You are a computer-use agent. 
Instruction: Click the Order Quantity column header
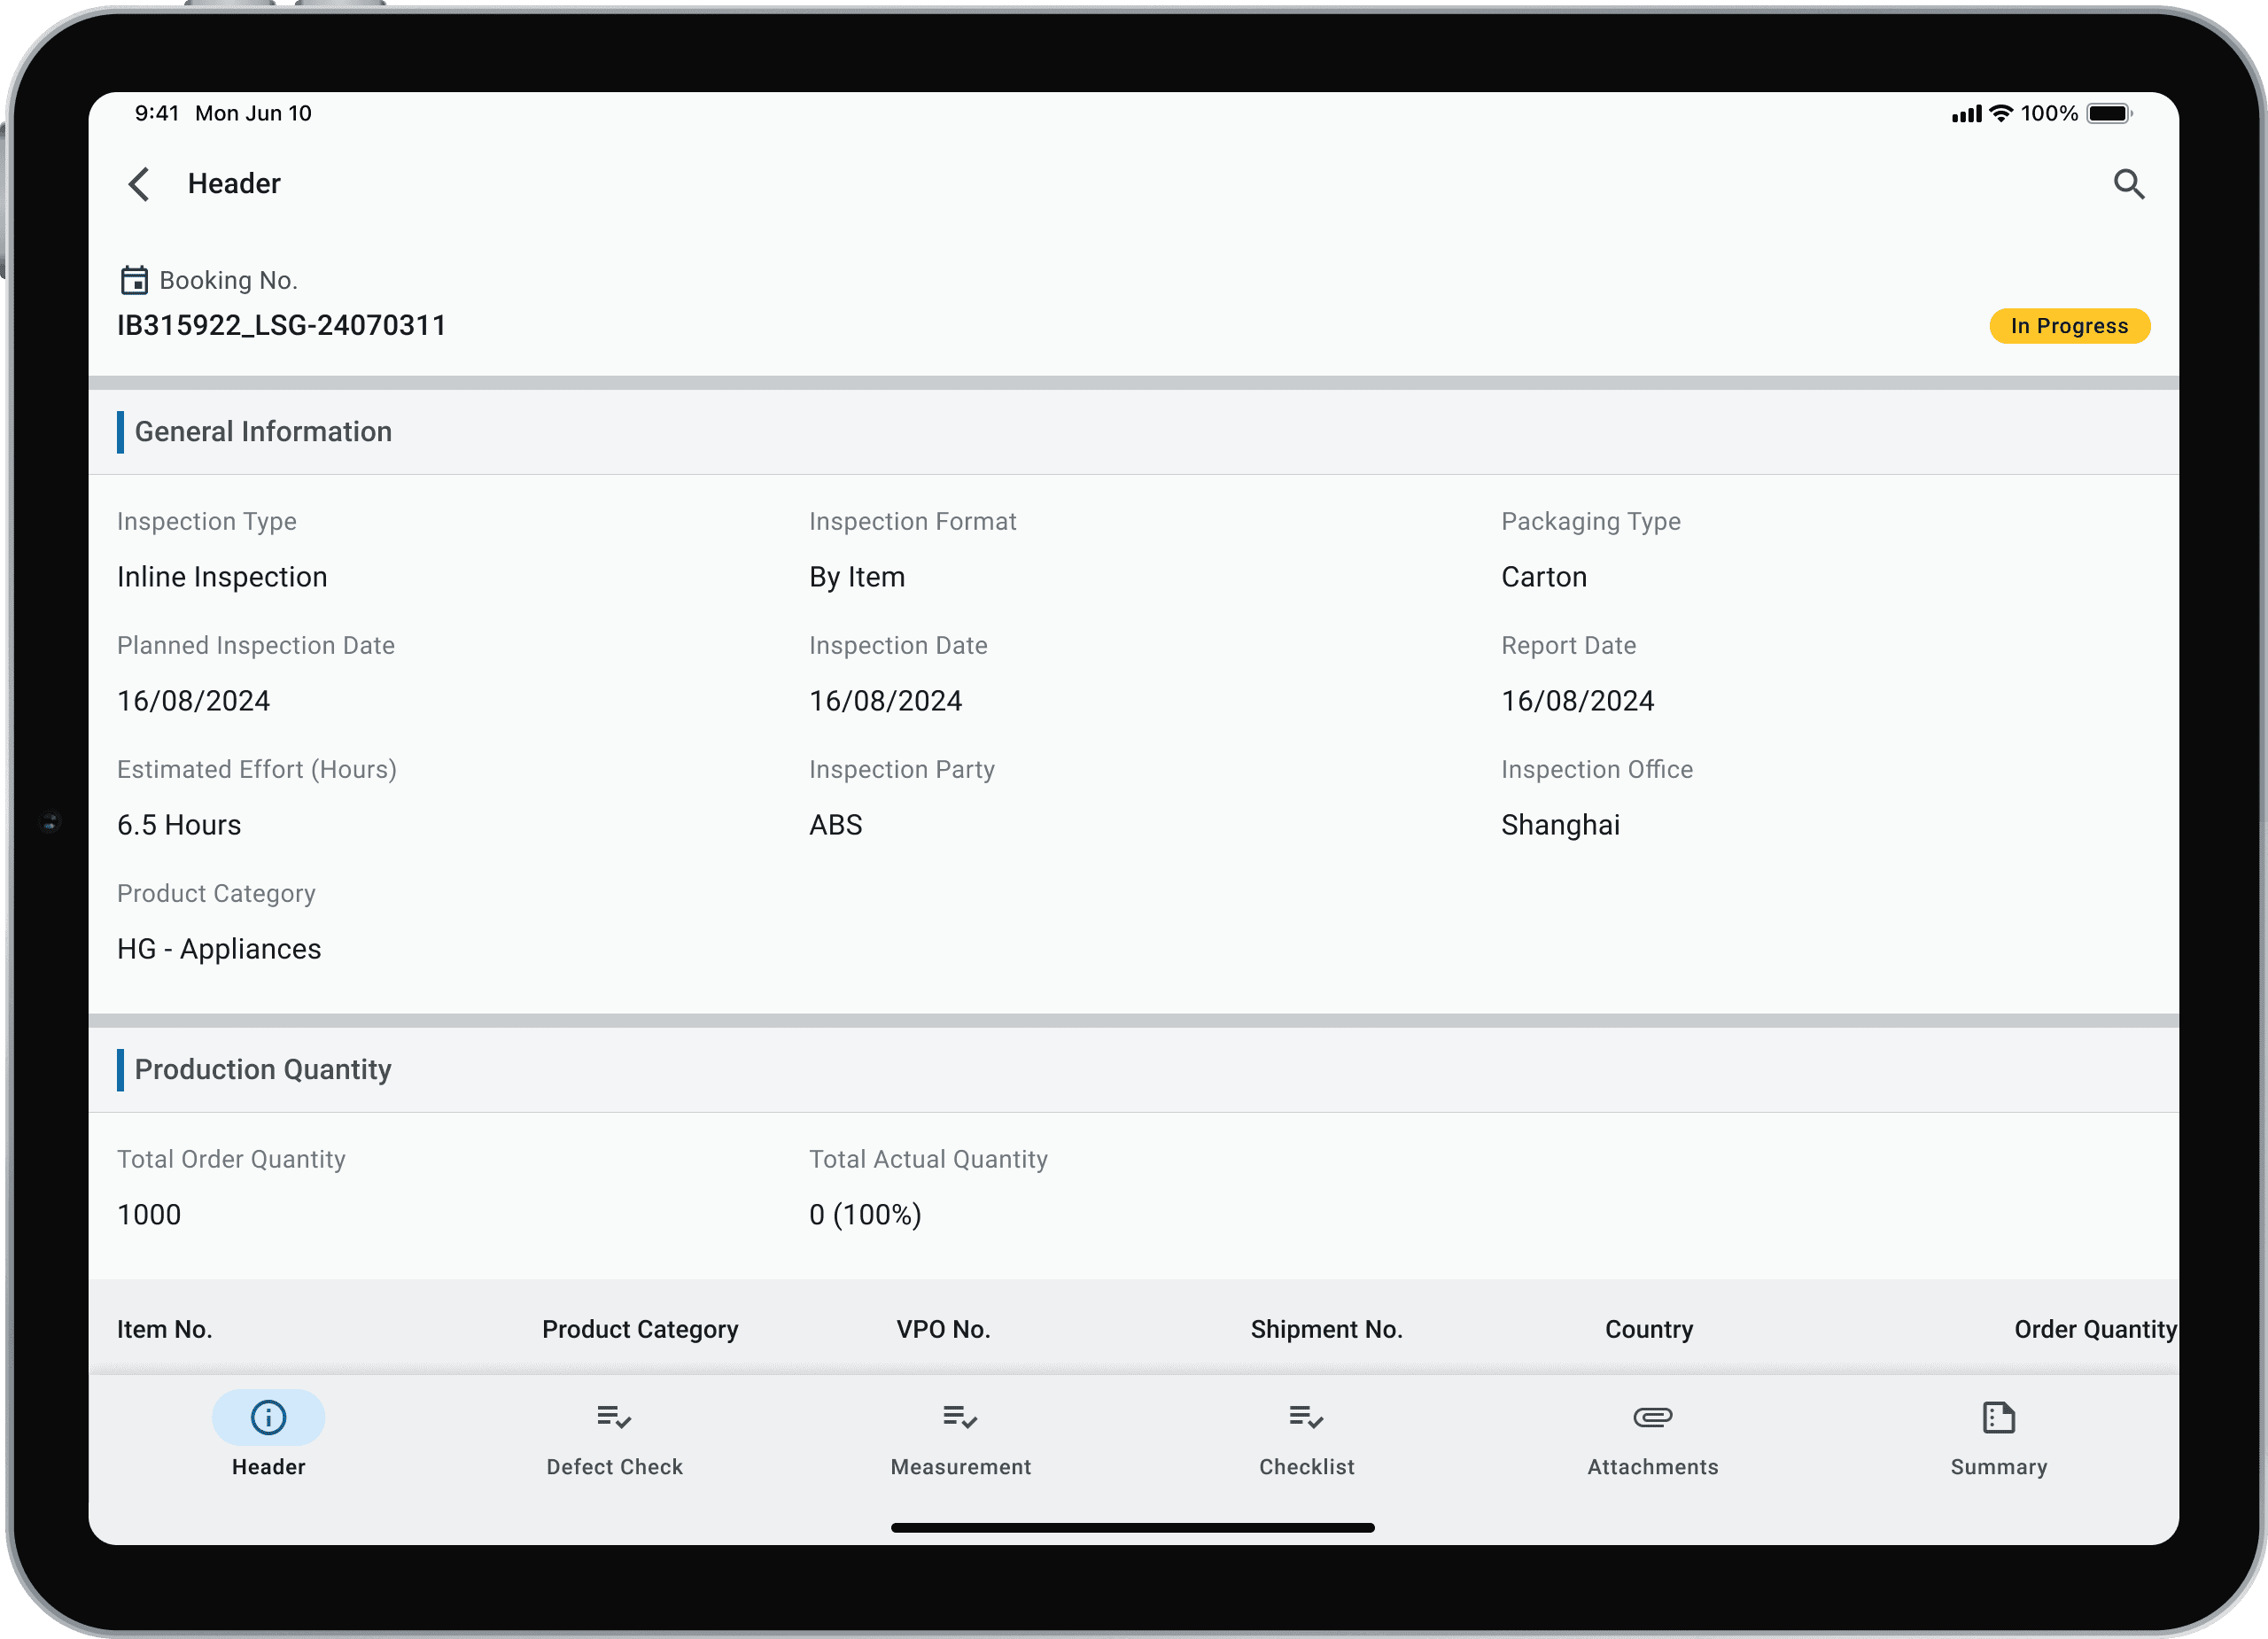pos(2094,1329)
